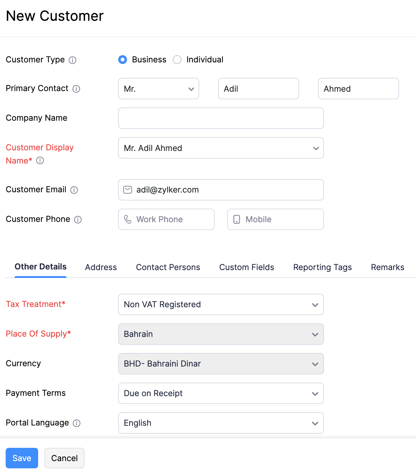This screenshot has width=416, height=474.
Task: Click the Company Name input field
Action: click(221, 118)
